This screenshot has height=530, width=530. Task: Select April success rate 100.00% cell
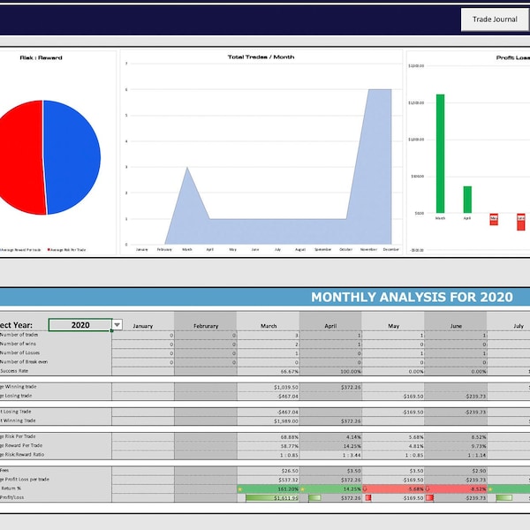click(330, 371)
